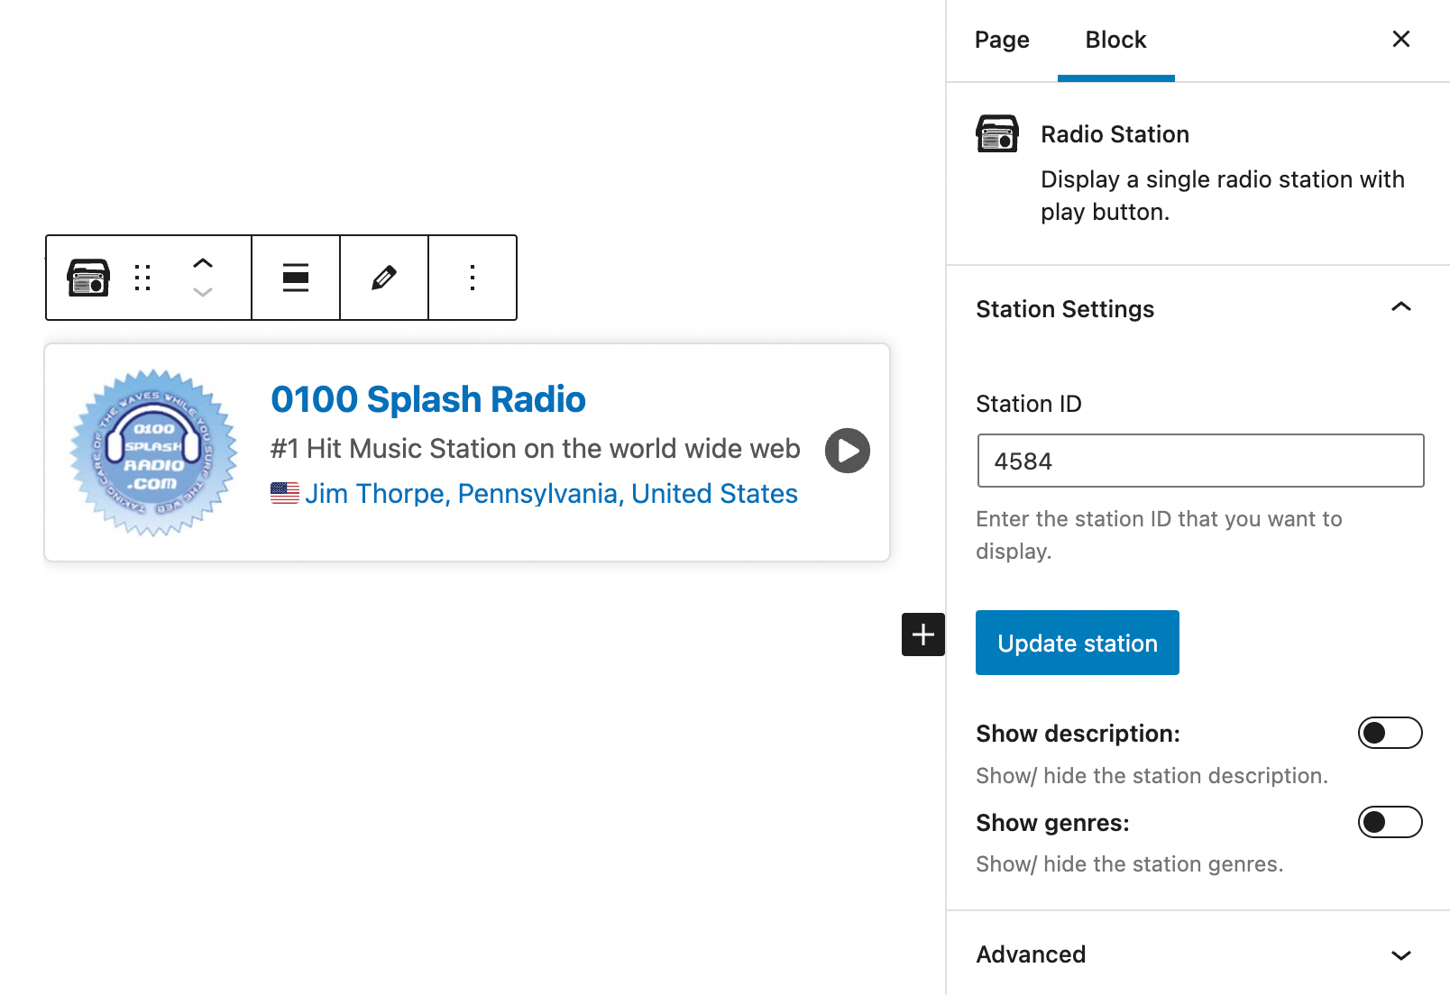Collapse the Station Settings panel

[x=1400, y=308]
